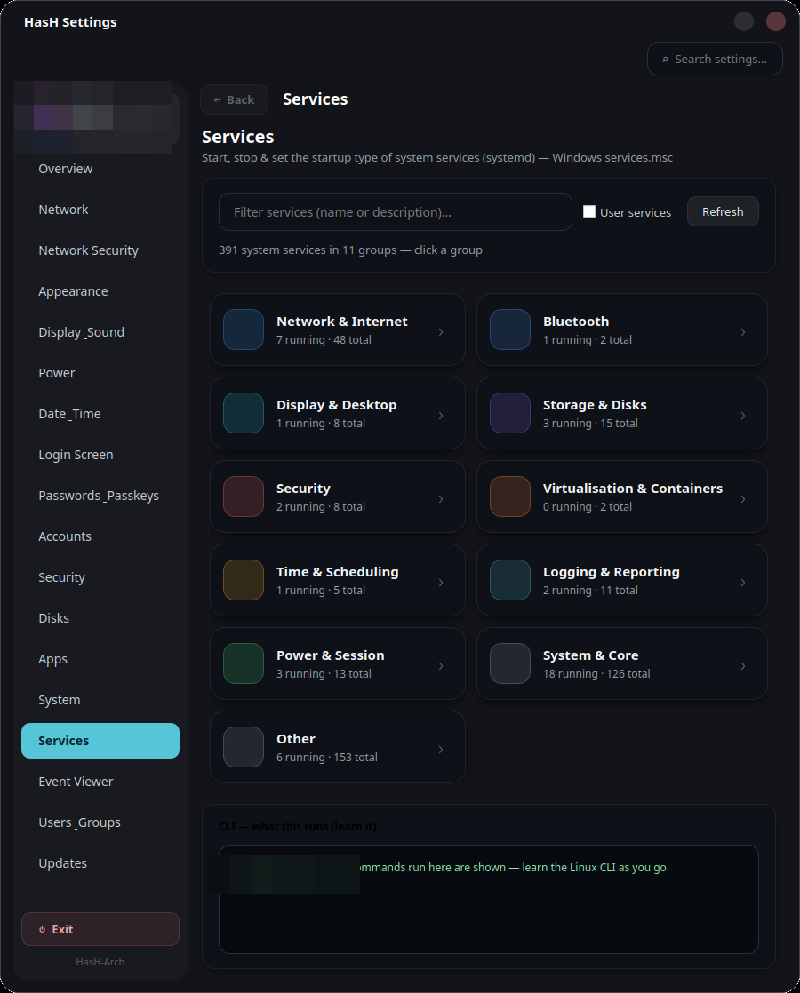The image size is (800, 993).
Task: Click the Time & Scheduling group icon
Action: (244, 580)
